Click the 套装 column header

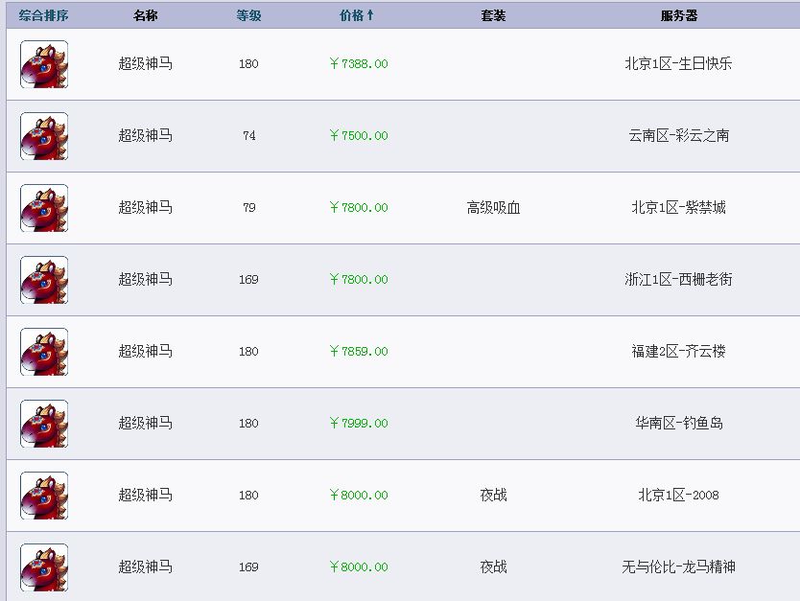[x=493, y=15]
